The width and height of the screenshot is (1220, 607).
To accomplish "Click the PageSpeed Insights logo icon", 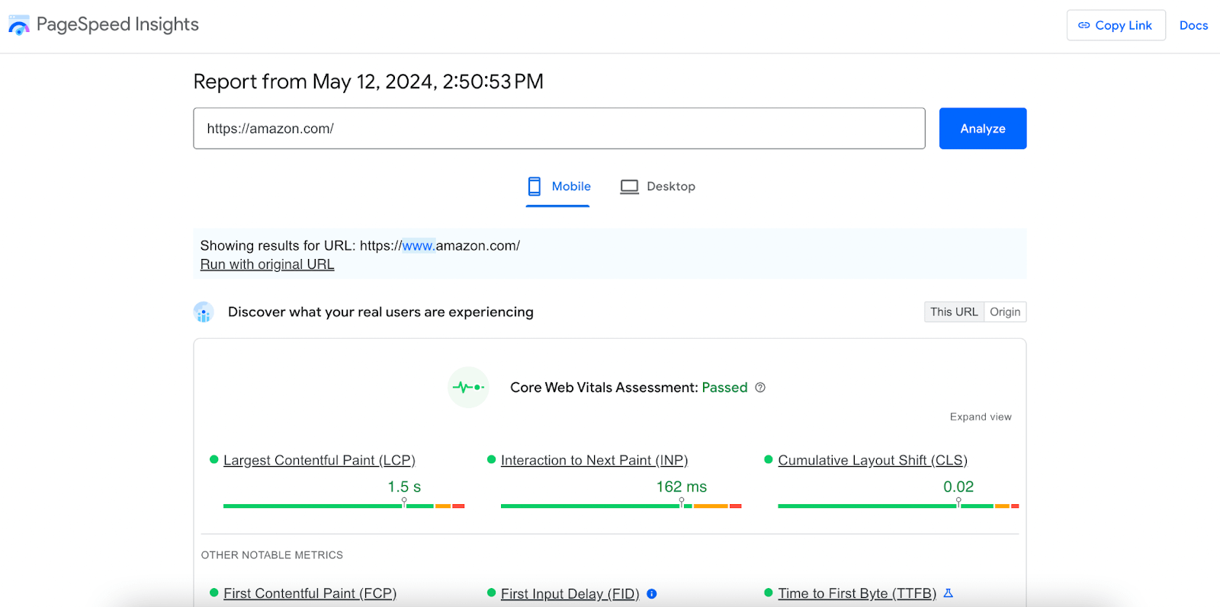I will (x=19, y=25).
